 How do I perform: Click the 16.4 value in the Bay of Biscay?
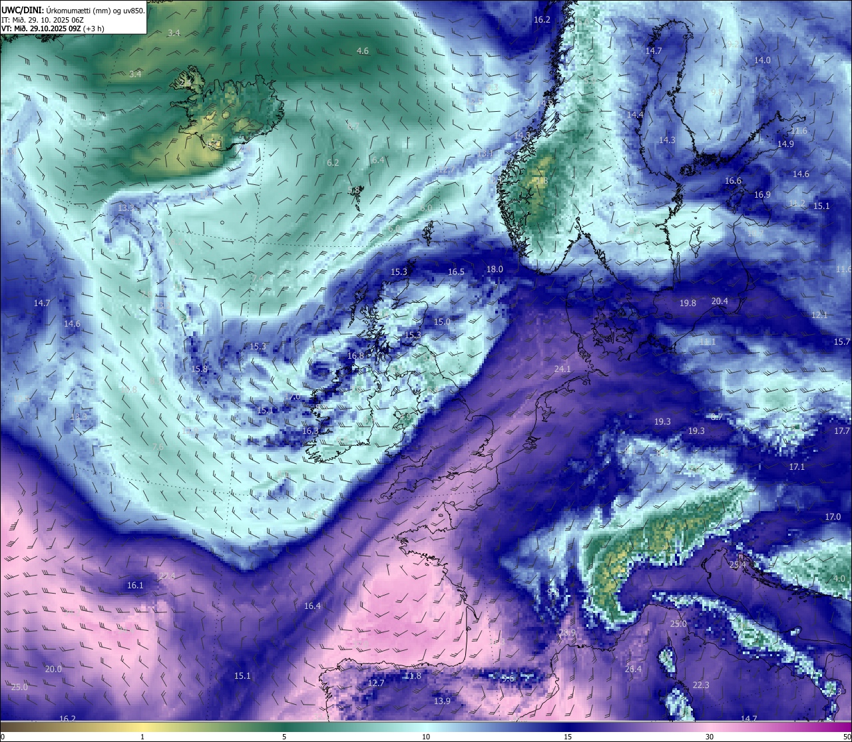312,606
